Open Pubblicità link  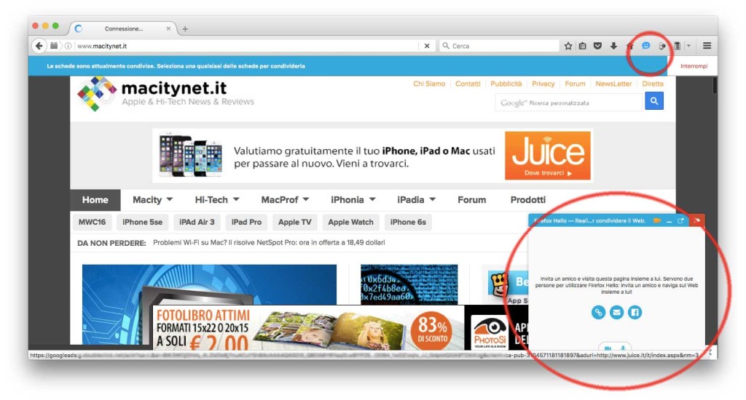point(506,84)
